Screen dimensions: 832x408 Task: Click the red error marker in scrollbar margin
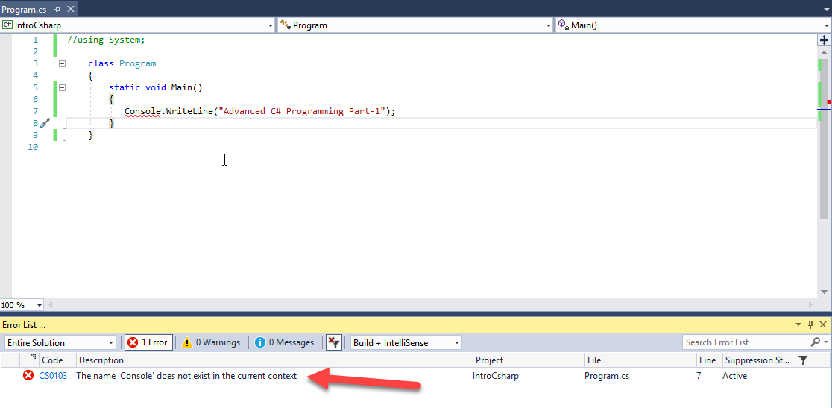click(829, 102)
